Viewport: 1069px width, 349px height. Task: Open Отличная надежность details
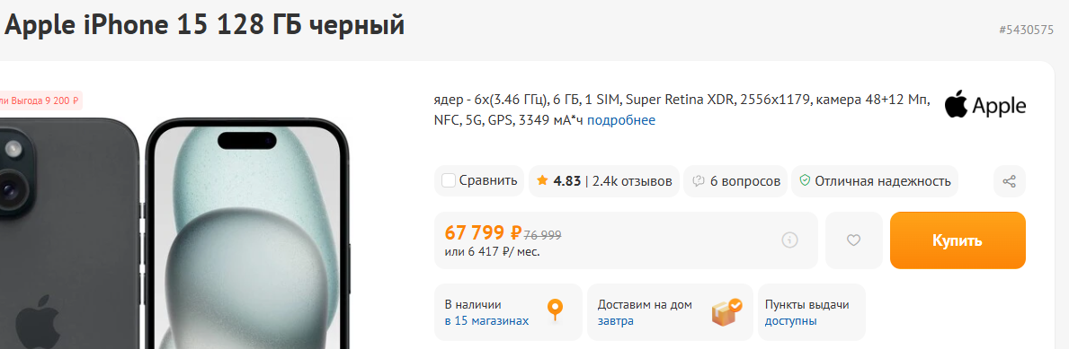[x=882, y=181]
